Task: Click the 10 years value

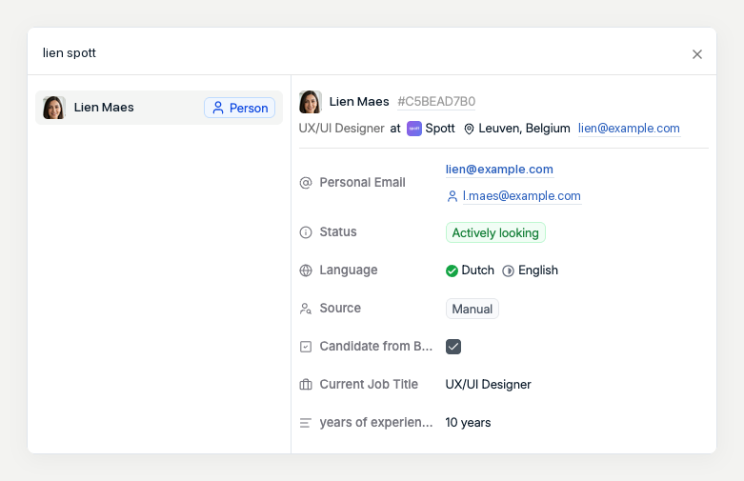Action: 468,422
